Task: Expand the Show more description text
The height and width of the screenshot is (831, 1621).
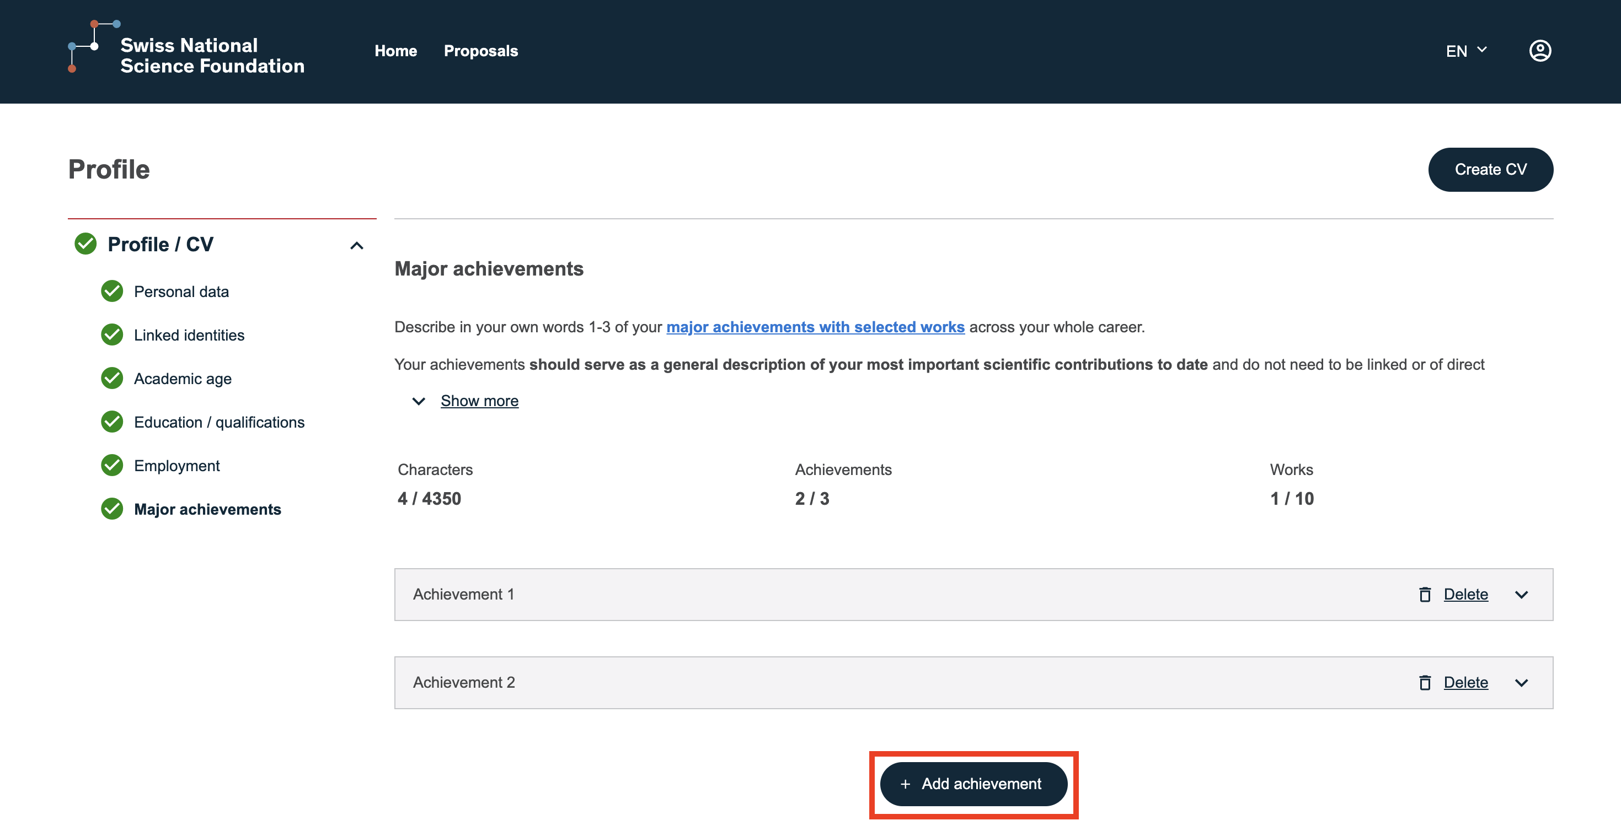Action: (x=479, y=401)
